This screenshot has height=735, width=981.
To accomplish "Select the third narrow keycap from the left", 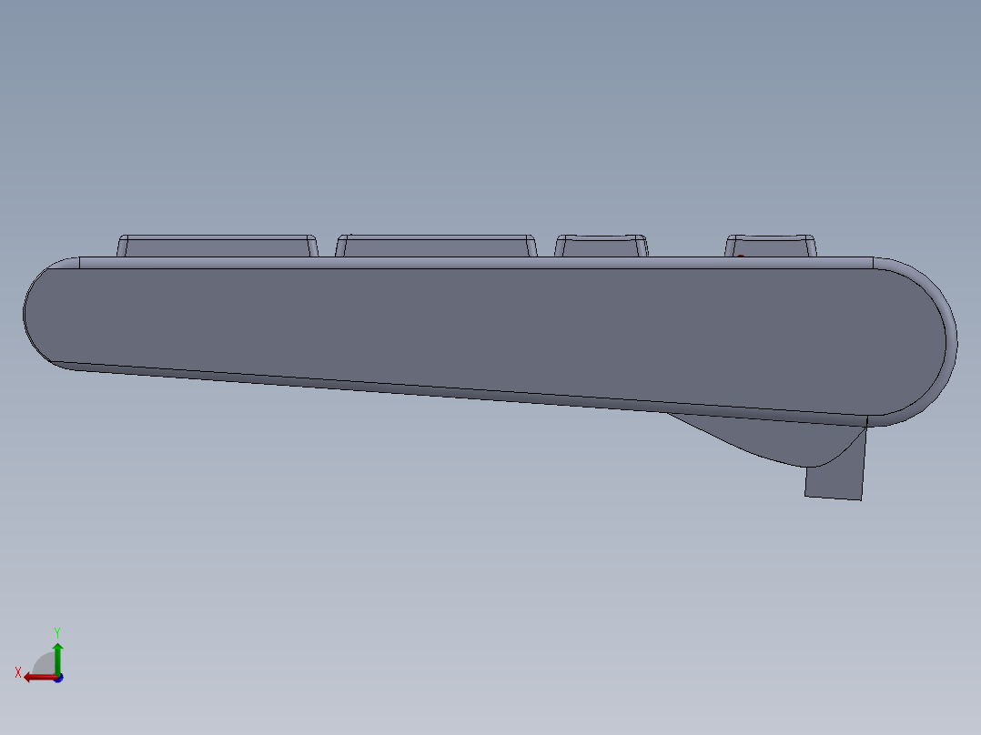I will pos(602,246).
